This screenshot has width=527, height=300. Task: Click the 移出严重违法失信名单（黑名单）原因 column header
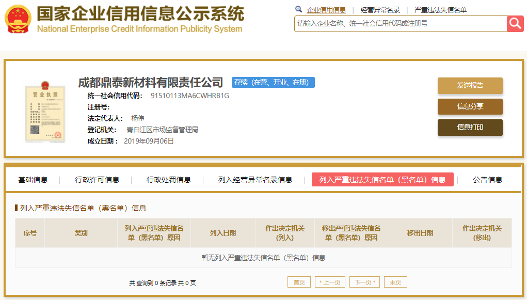[x=351, y=233]
